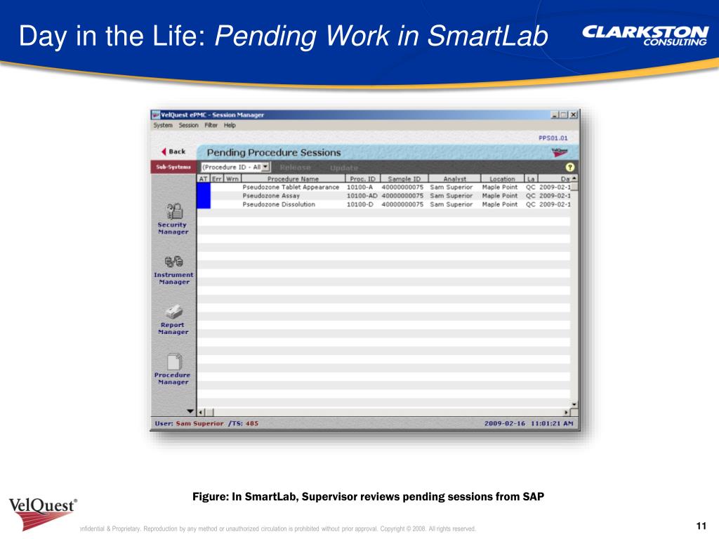Sort by Procedure Name column header
This screenshot has width=719, height=539.
[293, 179]
